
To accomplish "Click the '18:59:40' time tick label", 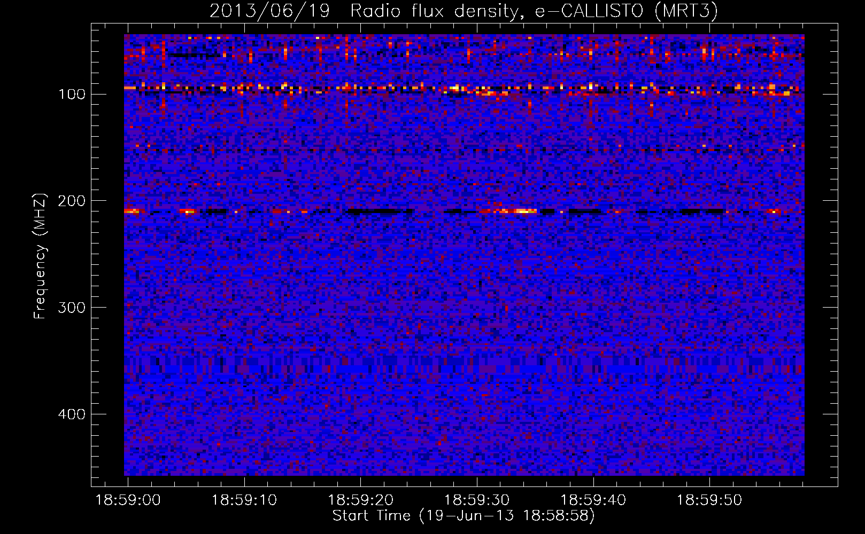I will (x=593, y=500).
